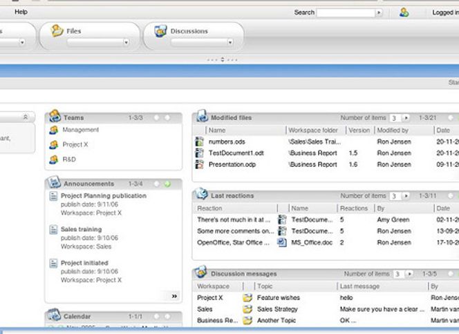
Task: Click 'OpenOffice, Star Office ...' reaction text
Action: click(234, 242)
